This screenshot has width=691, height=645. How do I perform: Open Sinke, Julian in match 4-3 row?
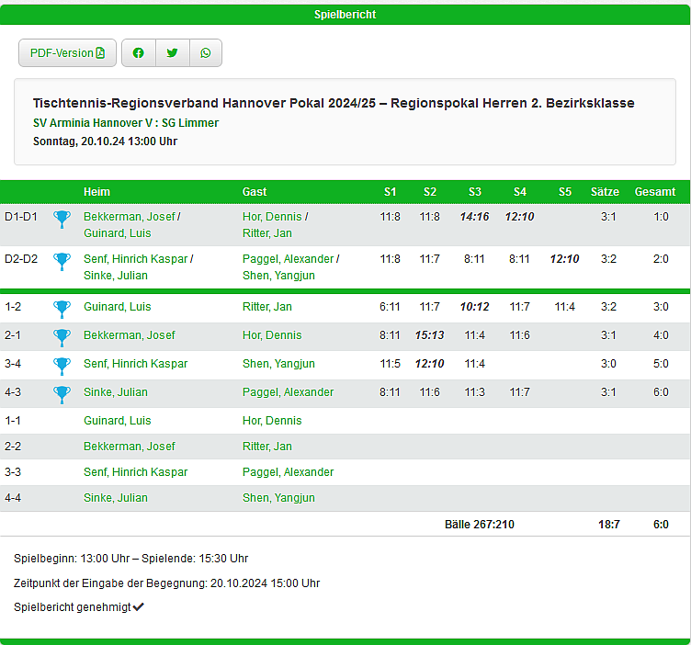click(x=116, y=392)
